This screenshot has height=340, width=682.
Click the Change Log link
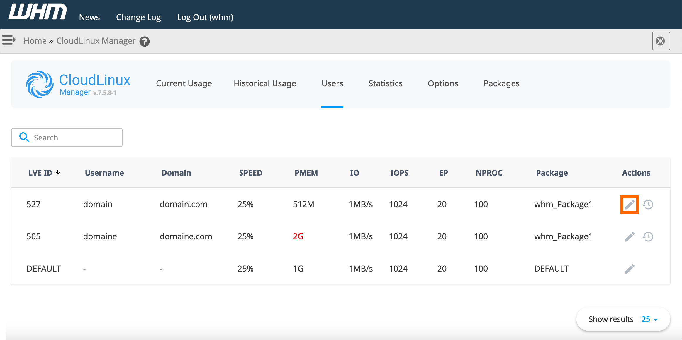(x=138, y=17)
